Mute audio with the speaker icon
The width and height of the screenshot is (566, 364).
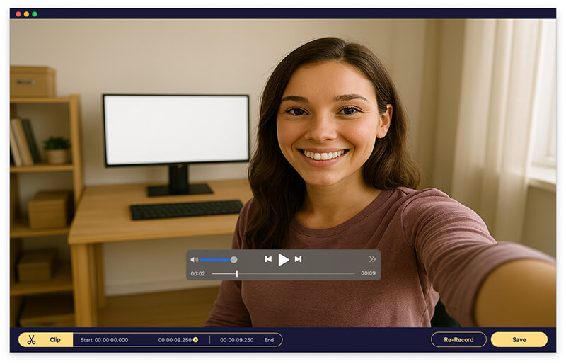(x=194, y=260)
